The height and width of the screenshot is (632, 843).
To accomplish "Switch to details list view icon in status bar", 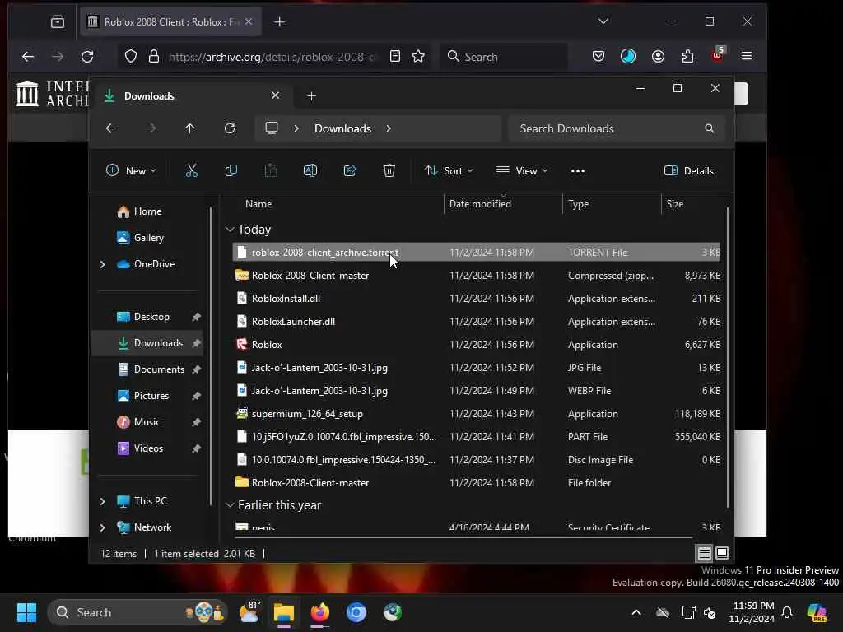I will (x=705, y=553).
